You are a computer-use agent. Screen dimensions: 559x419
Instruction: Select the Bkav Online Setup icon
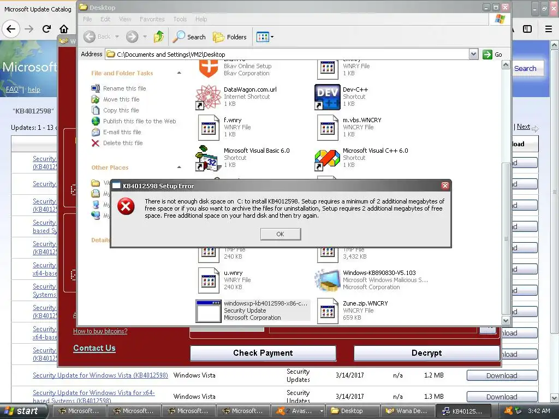[x=209, y=68]
